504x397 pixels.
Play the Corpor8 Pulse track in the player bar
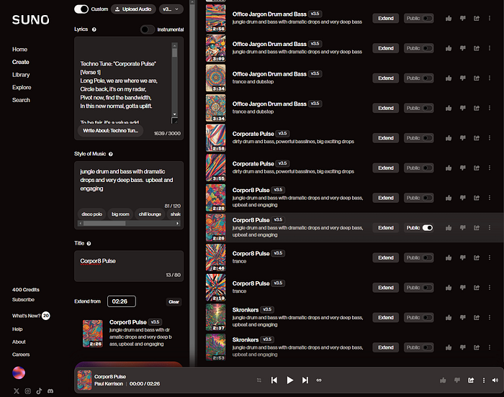tap(289, 380)
